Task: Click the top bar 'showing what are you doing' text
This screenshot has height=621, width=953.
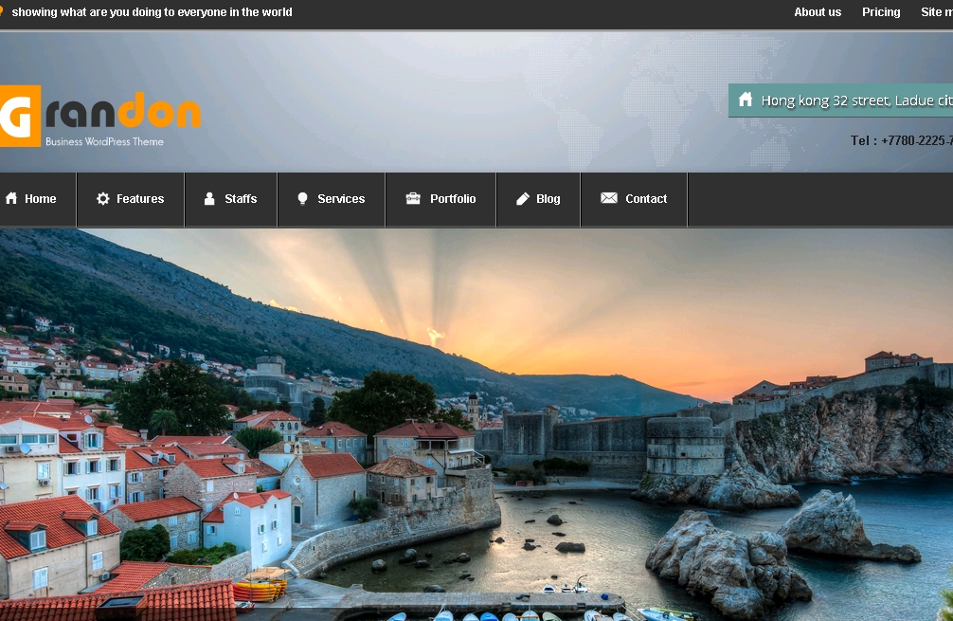Action: pyautogui.click(x=152, y=12)
